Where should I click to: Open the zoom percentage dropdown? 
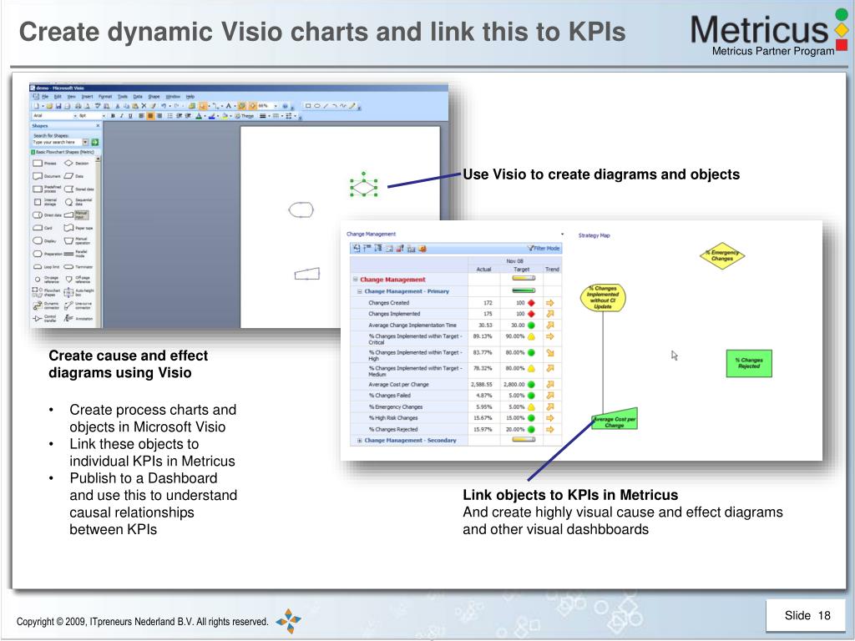pos(276,106)
